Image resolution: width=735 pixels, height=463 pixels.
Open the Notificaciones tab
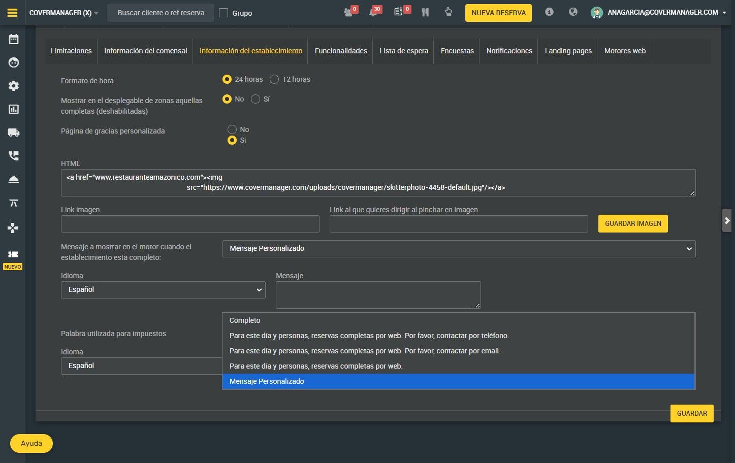click(x=509, y=51)
